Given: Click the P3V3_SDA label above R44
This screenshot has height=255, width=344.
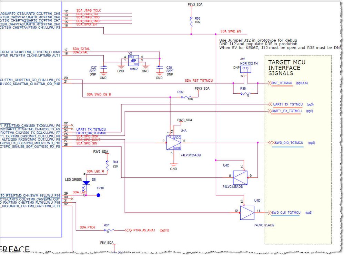Looking at the screenshot, I should tap(101, 152).
